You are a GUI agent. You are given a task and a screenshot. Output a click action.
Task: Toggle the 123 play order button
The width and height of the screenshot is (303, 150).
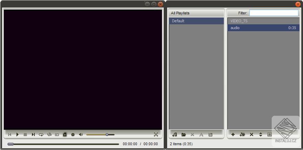point(49,135)
